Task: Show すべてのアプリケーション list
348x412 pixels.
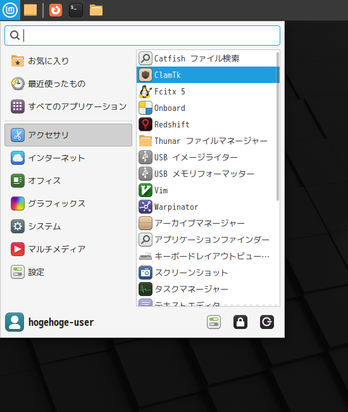Action: click(68, 106)
